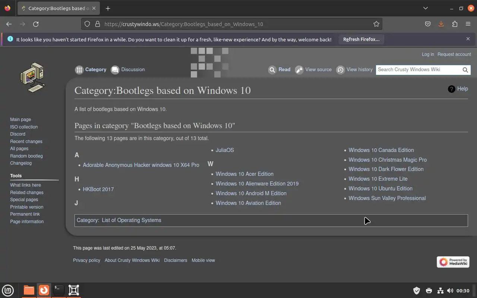Open Windows 10 Dark Flower Edition
The height and width of the screenshot is (298, 477).
pyautogui.click(x=386, y=169)
